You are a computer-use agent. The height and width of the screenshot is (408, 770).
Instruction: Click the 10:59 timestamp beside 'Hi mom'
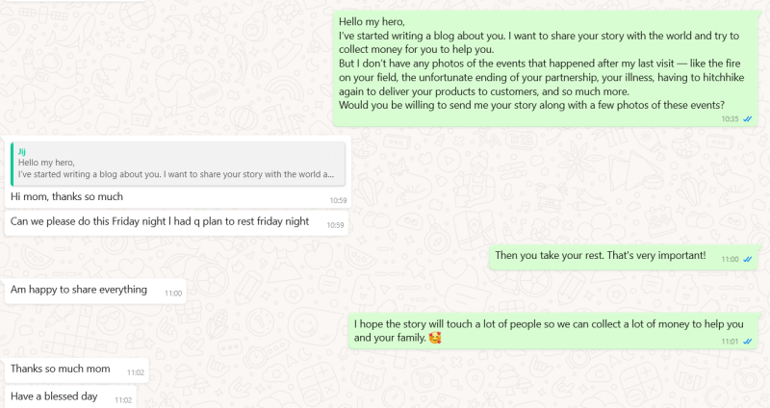point(337,200)
